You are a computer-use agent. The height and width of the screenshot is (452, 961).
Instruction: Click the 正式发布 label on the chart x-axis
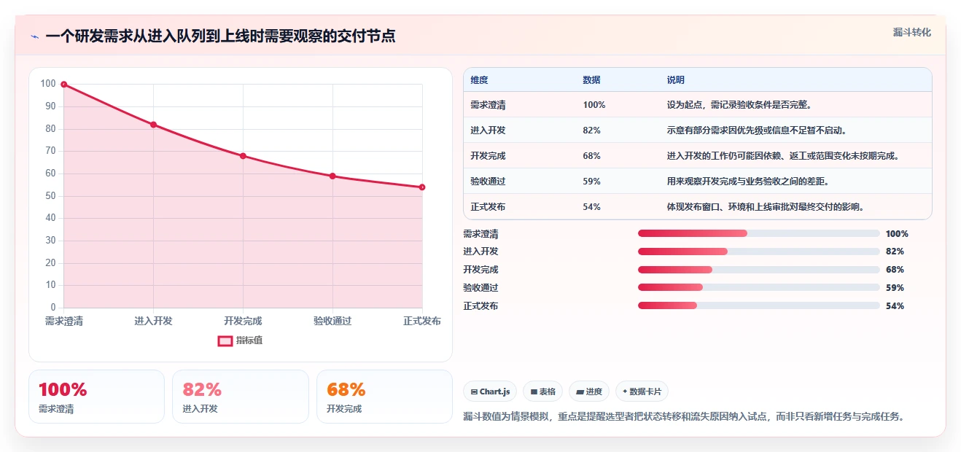(422, 322)
